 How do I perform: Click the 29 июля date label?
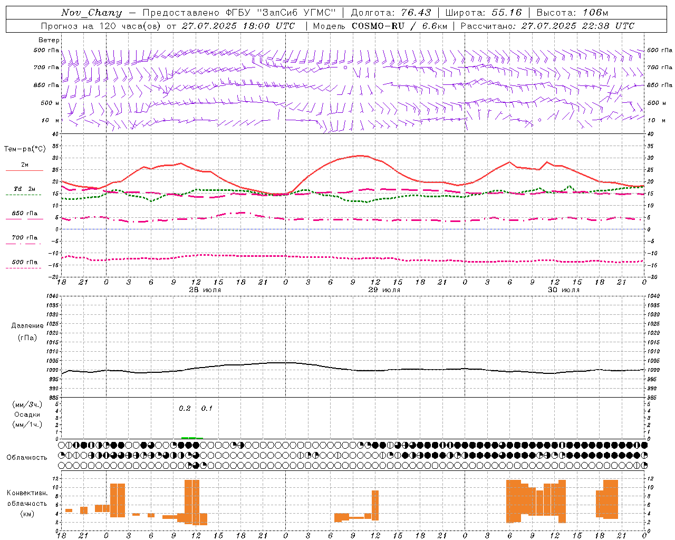[384, 290]
